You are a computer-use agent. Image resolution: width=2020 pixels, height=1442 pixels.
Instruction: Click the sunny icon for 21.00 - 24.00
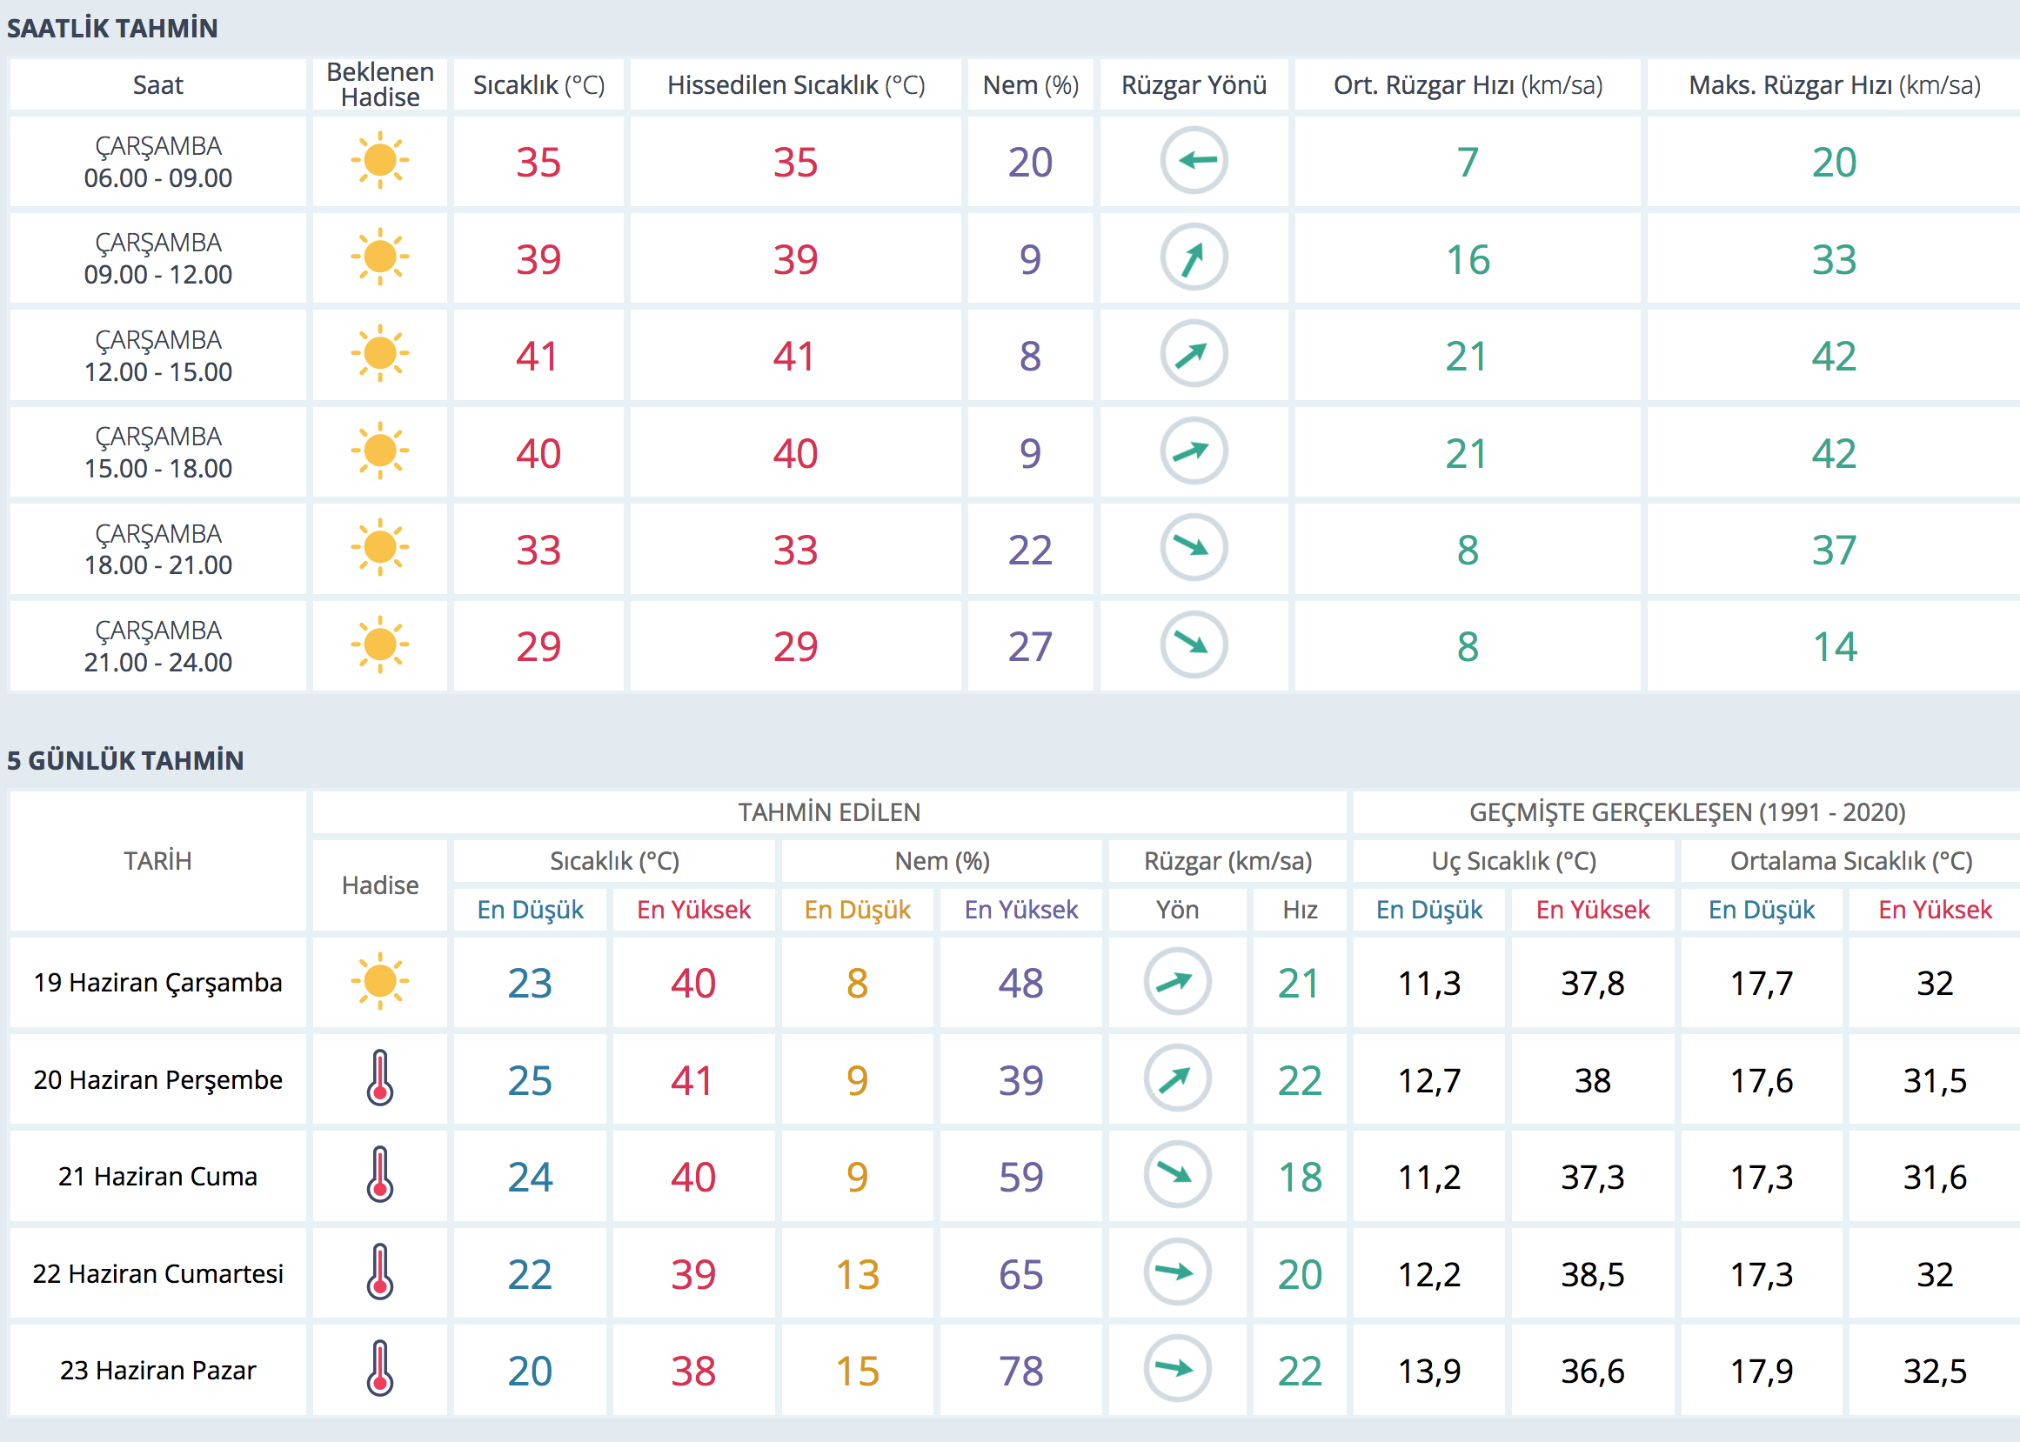tap(380, 644)
